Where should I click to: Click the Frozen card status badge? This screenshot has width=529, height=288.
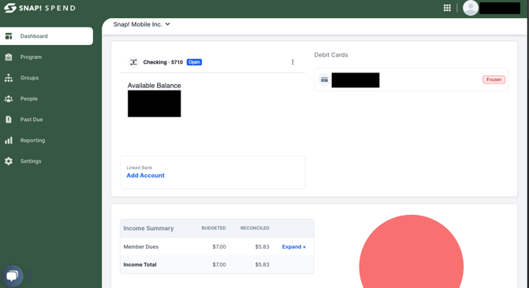point(494,79)
